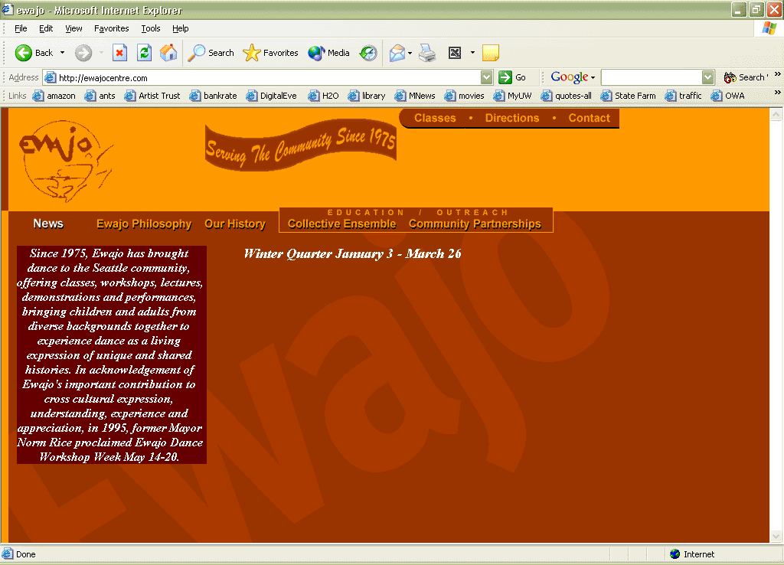Open the DigitalEve Links shortcut
Viewport: 784px width, 565px height.
[x=271, y=96]
